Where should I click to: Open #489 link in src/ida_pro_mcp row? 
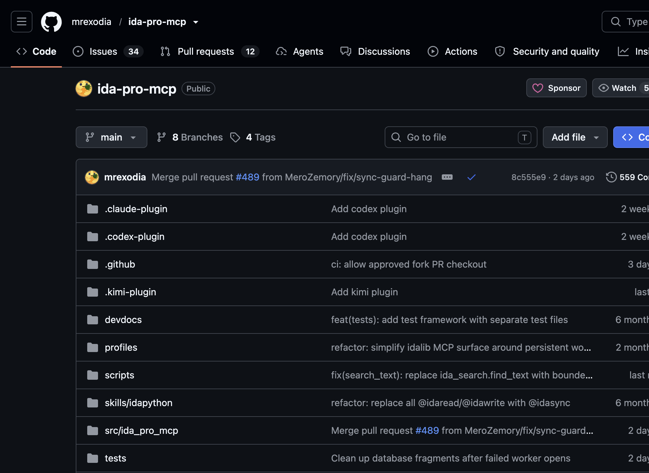coord(427,430)
